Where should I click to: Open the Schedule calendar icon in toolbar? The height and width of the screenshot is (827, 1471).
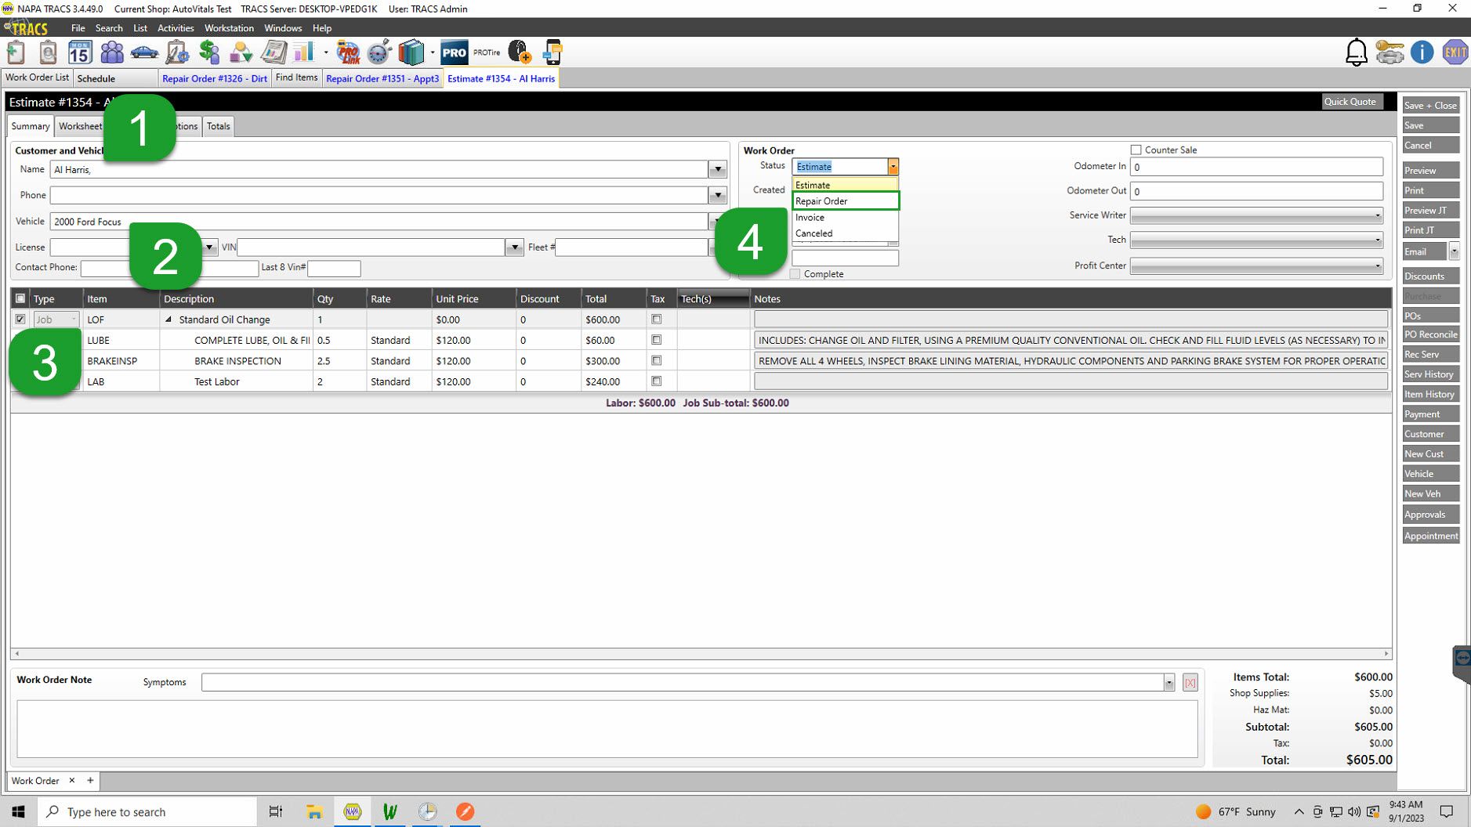click(x=81, y=52)
